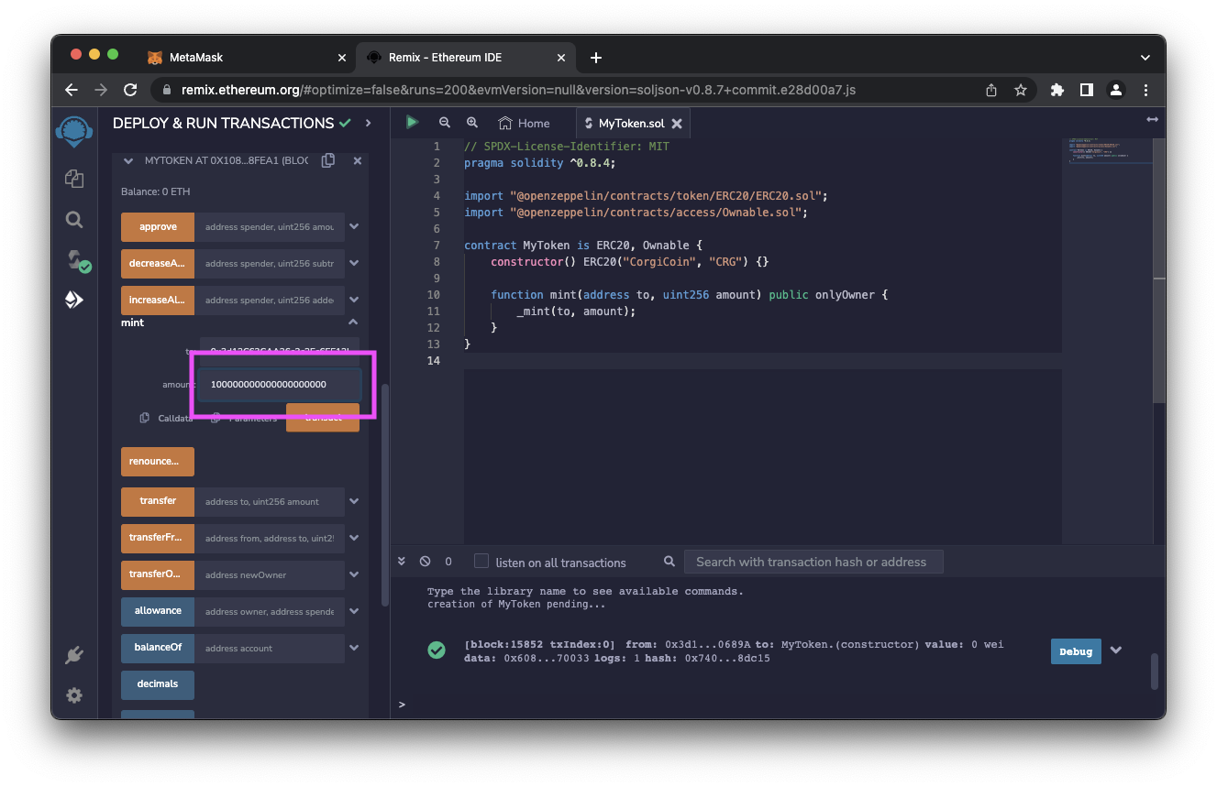Expand the transferFrom parameters chevron
The image size is (1217, 787).
pos(354,539)
